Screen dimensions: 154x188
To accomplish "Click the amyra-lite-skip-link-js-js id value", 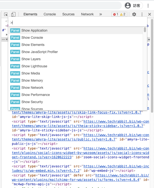I will click(46, 117).
